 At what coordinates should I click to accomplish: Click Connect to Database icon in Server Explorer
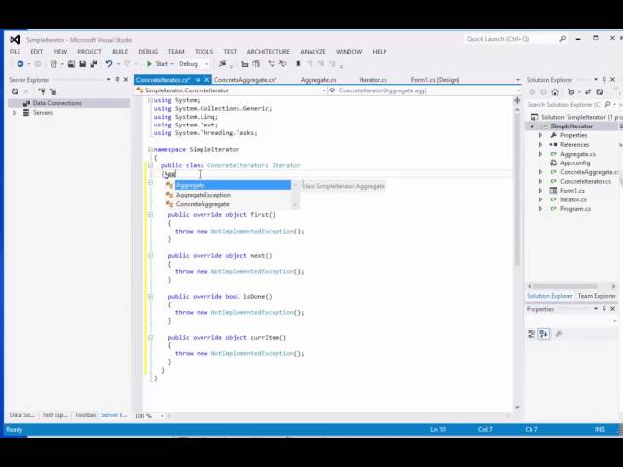point(41,91)
